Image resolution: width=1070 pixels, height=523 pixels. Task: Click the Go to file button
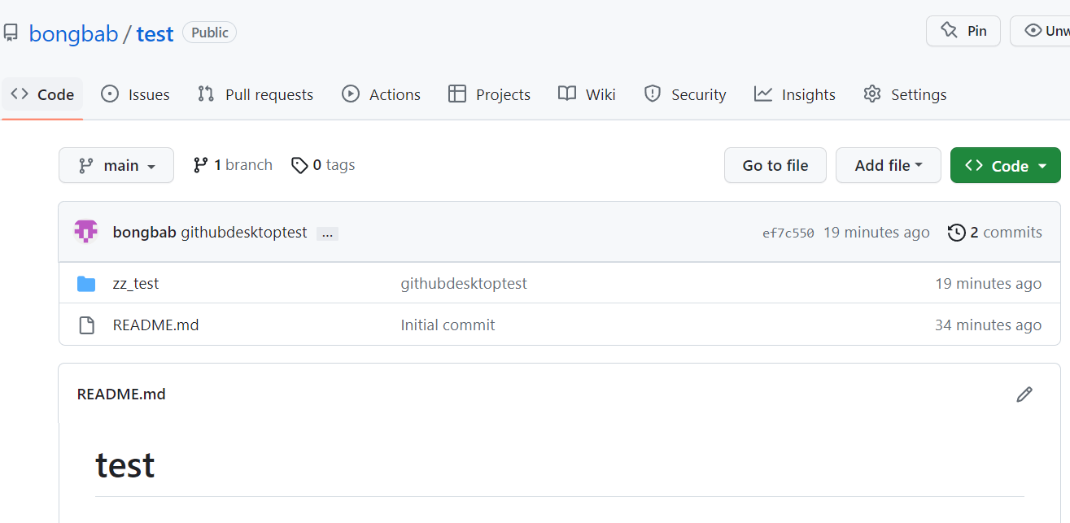(775, 165)
